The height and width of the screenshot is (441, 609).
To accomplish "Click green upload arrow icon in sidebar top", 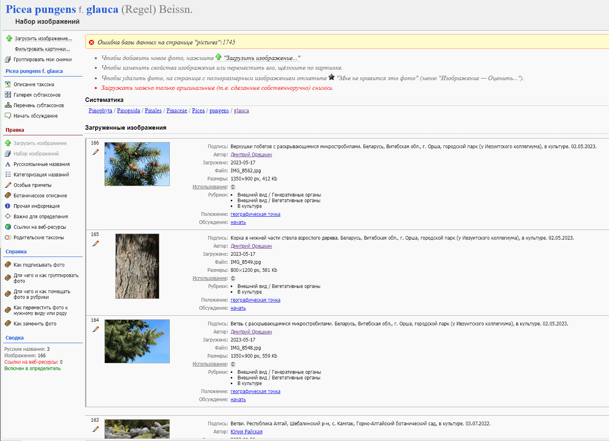I will (9, 38).
